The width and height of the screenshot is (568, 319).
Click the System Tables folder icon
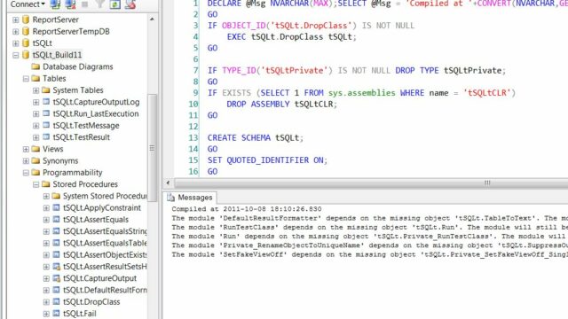tap(45, 90)
